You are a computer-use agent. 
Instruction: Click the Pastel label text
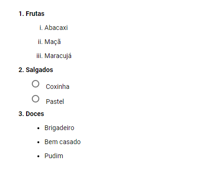[x=55, y=102]
